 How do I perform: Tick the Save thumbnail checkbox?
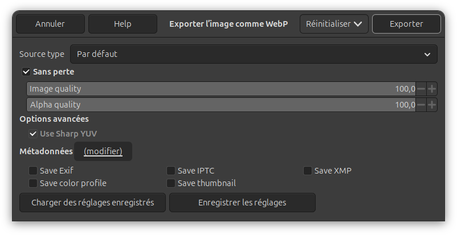pyautogui.click(x=171, y=183)
